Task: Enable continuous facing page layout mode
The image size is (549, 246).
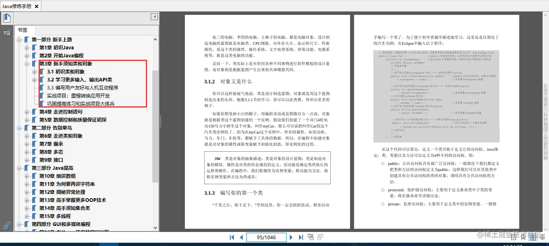Action: 543,238
